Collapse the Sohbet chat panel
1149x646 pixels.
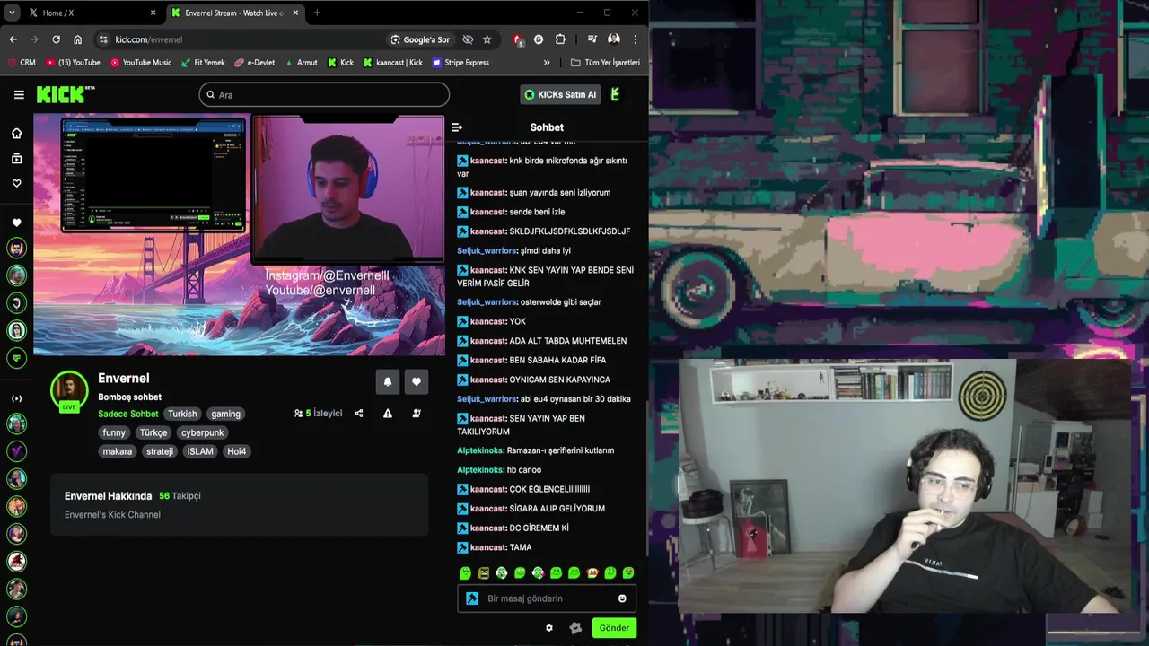pyautogui.click(x=457, y=127)
